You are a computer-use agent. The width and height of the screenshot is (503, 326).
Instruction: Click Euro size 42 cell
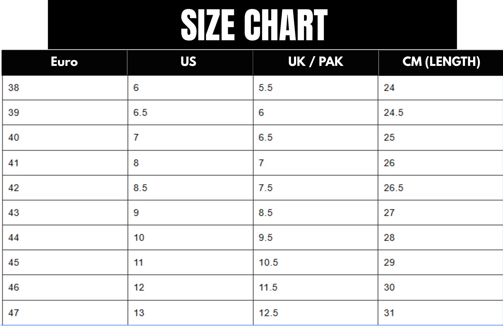click(14, 188)
